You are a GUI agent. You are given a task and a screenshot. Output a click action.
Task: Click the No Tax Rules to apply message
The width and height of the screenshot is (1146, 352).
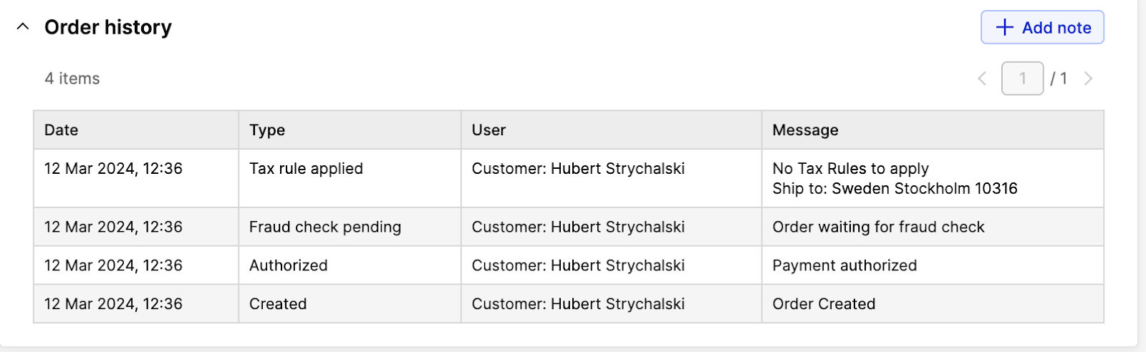pos(850,169)
